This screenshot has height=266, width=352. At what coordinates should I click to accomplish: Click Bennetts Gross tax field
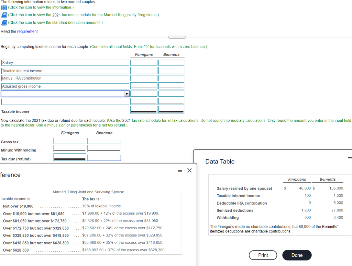pyautogui.click(x=104, y=141)
